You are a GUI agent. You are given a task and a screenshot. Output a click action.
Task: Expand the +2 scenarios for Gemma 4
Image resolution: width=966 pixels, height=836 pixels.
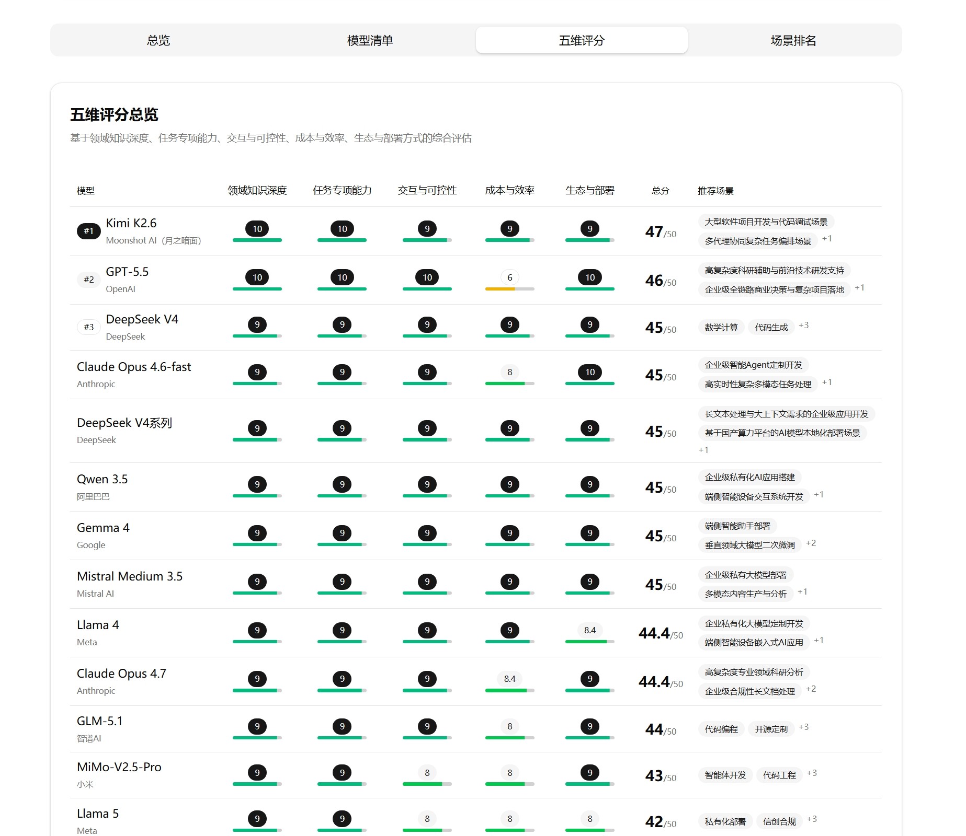coord(811,543)
